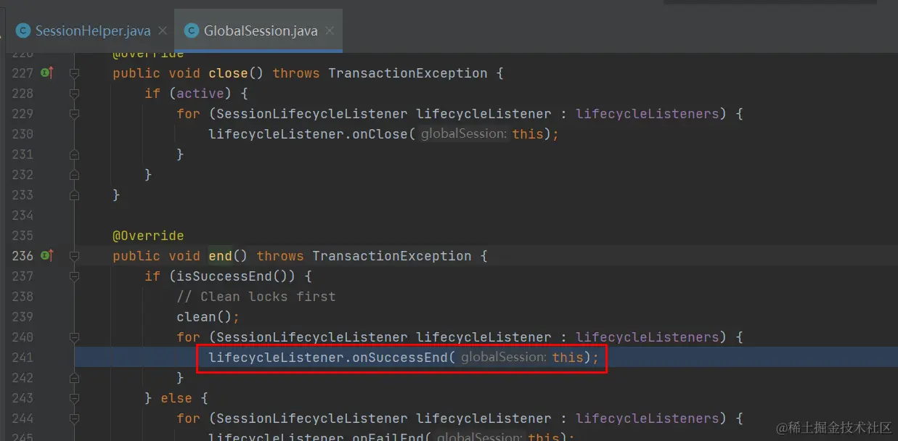The height and width of the screenshot is (441, 898).
Task: Collapse the else block at line 243
Action: pos(74,398)
